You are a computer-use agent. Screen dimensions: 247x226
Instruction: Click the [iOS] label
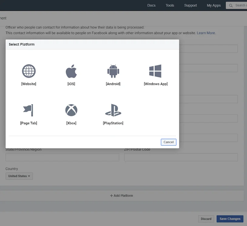[x=71, y=84]
